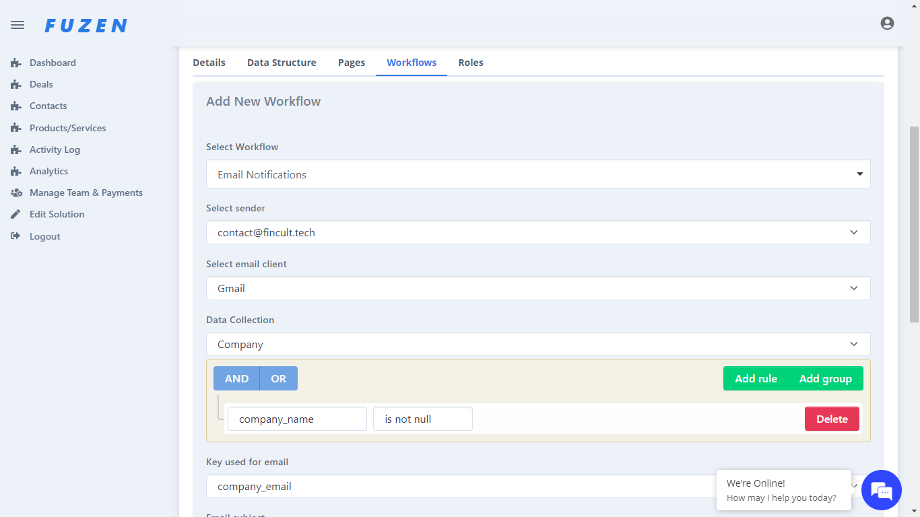Image resolution: width=920 pixels, height=517 pixels.
Task: Toggle the OR condition operator
Action: coord(278,379)
